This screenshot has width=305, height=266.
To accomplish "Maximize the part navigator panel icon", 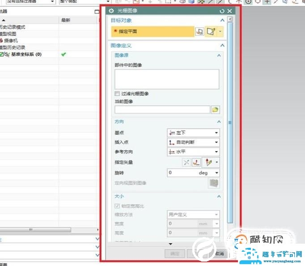I will (97, 12).
